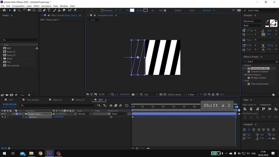Viewport: 279px width, 157px height.
Task: Open the Layer menu
Action: (29, 6)
